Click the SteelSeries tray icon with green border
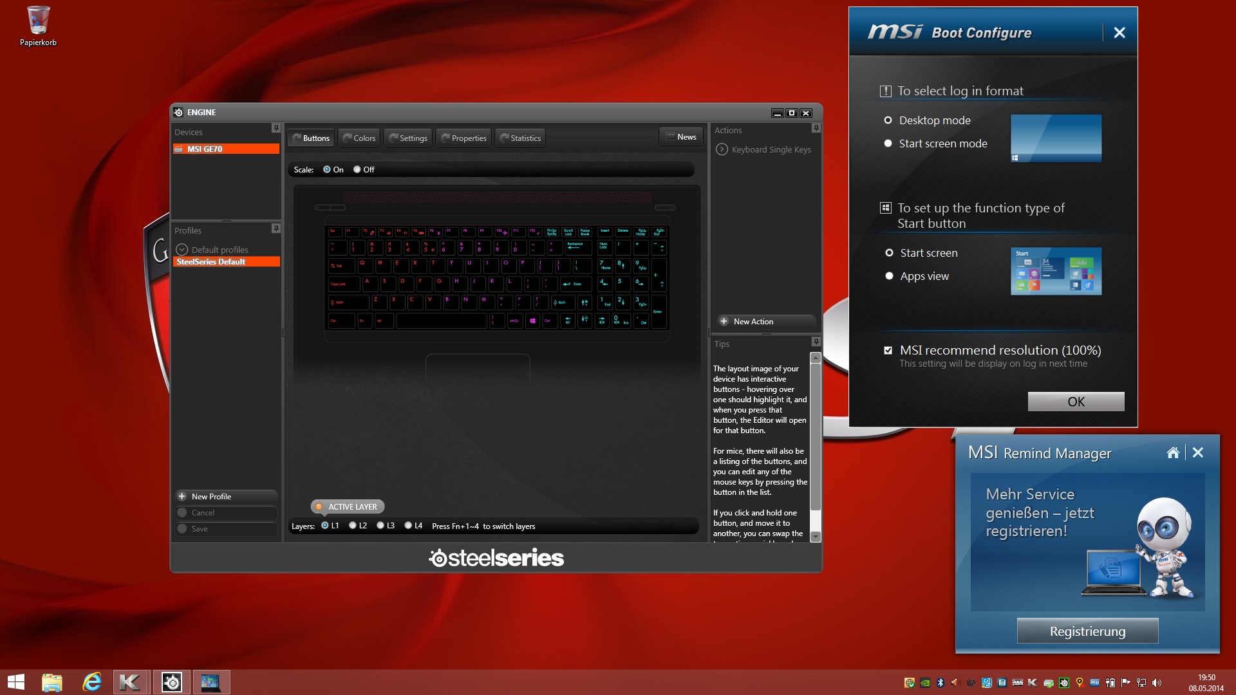 [x=1064, y=683]
